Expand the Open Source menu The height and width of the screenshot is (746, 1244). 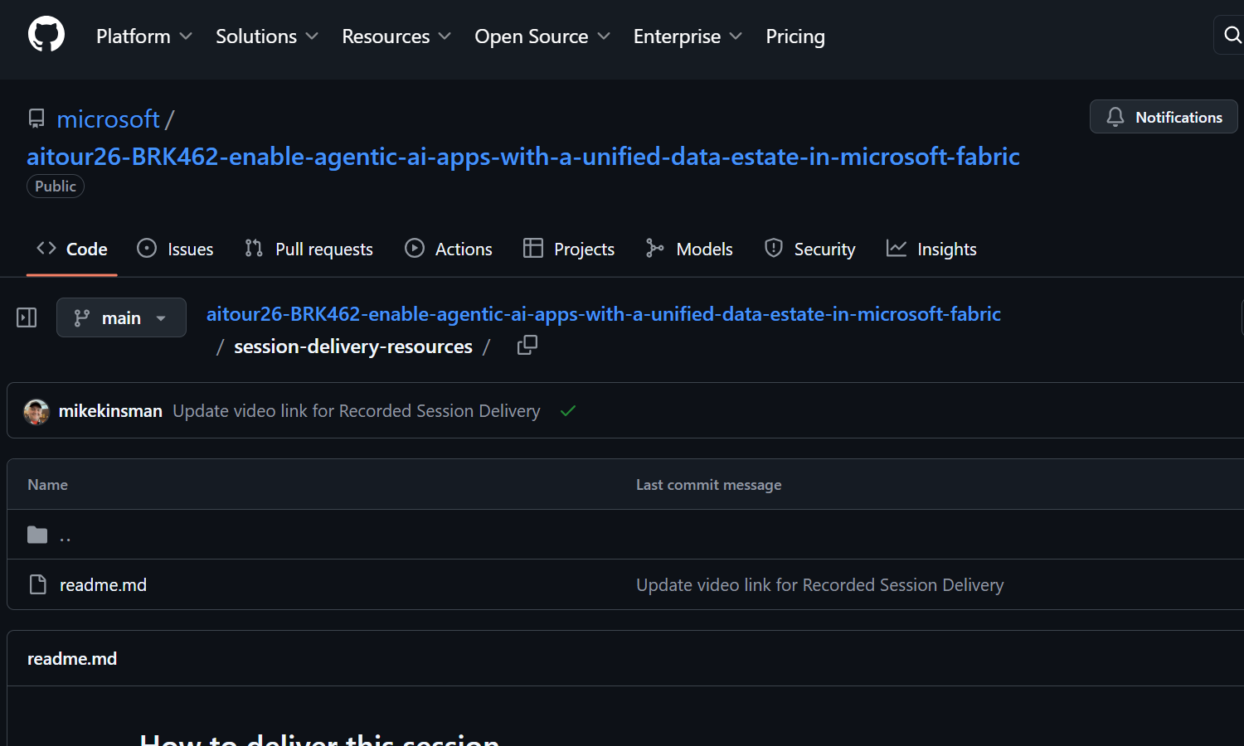(x=542, y=36)
